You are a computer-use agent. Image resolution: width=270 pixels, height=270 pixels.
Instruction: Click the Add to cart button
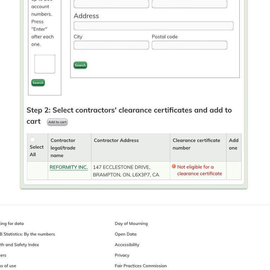tap(57, 122)
